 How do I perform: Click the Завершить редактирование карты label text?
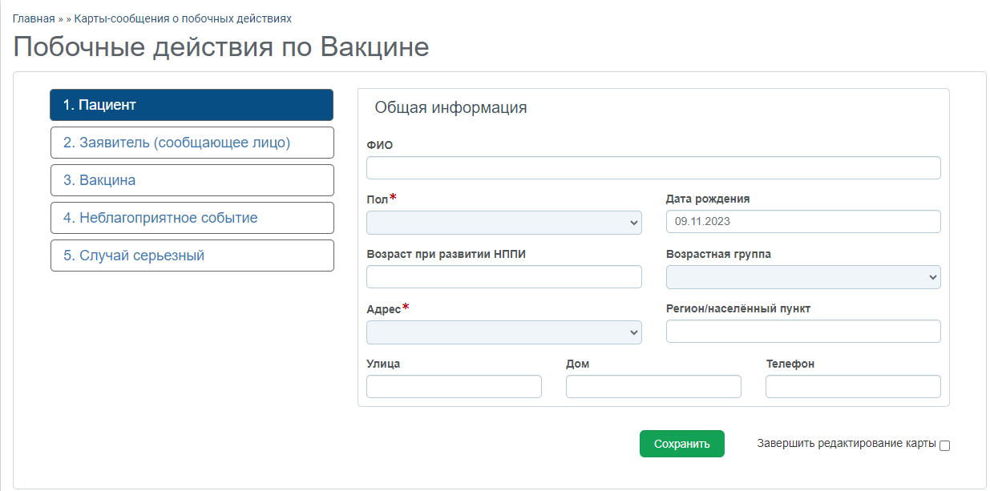tap(846, 444)
